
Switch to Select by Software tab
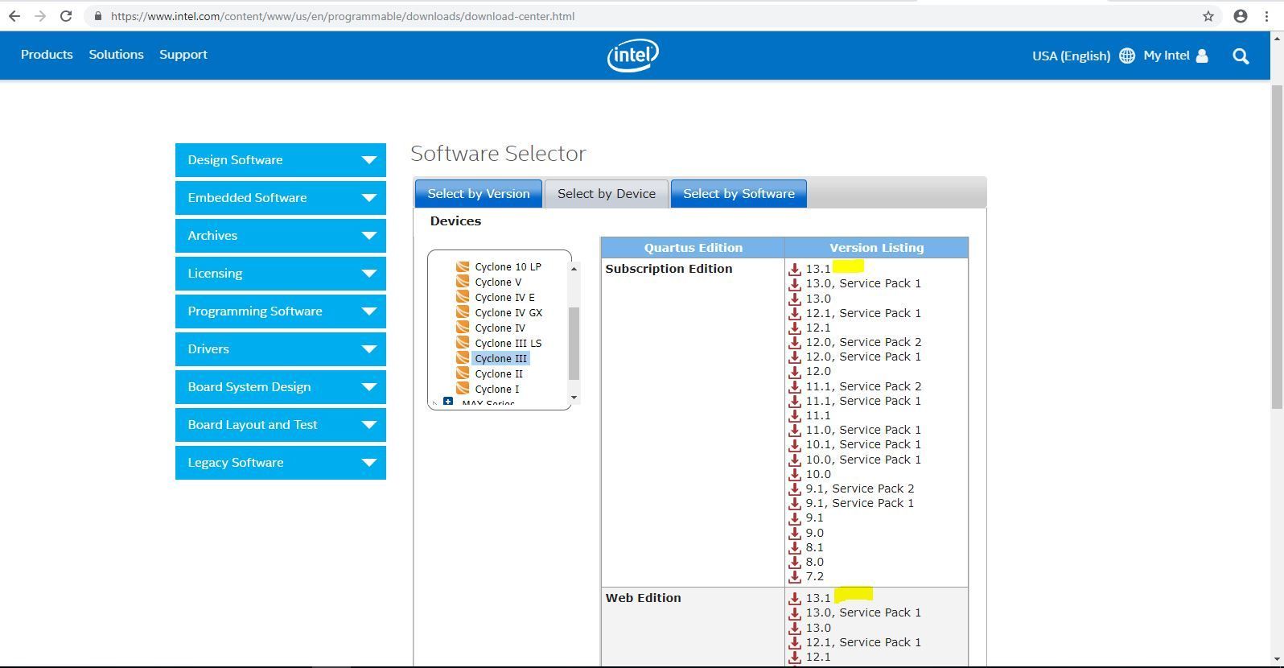pyautogui.click(x=738, y=194)
